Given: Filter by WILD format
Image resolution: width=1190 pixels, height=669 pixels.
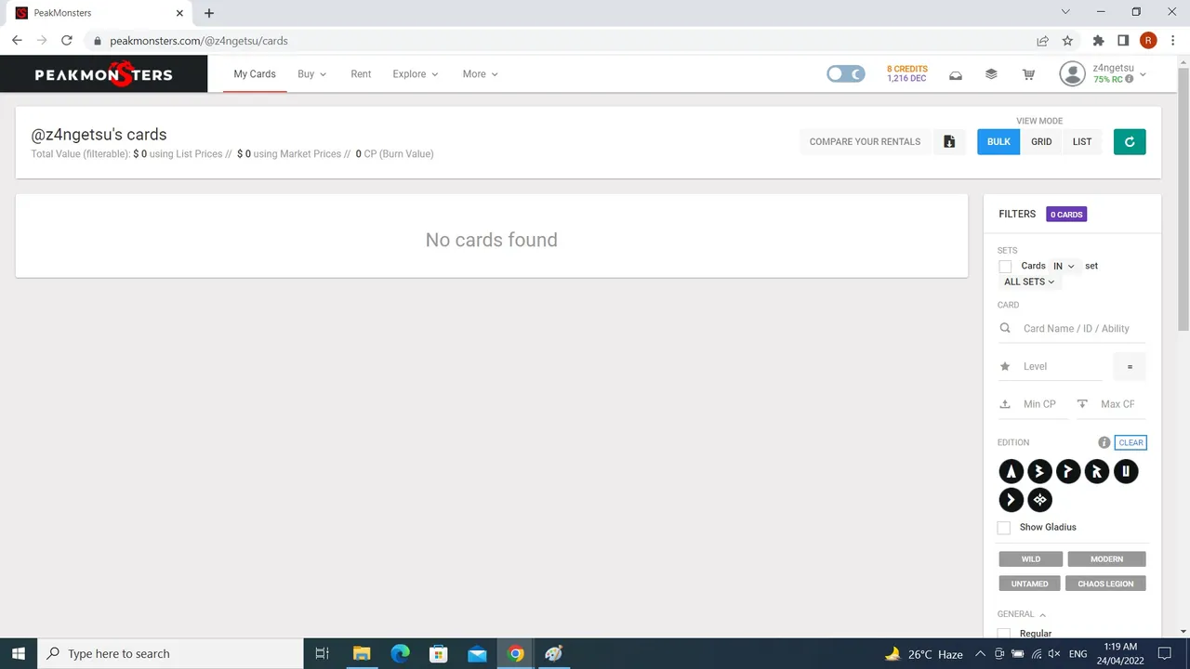Looking at the screenshot, I should [x=1031, y=559].
